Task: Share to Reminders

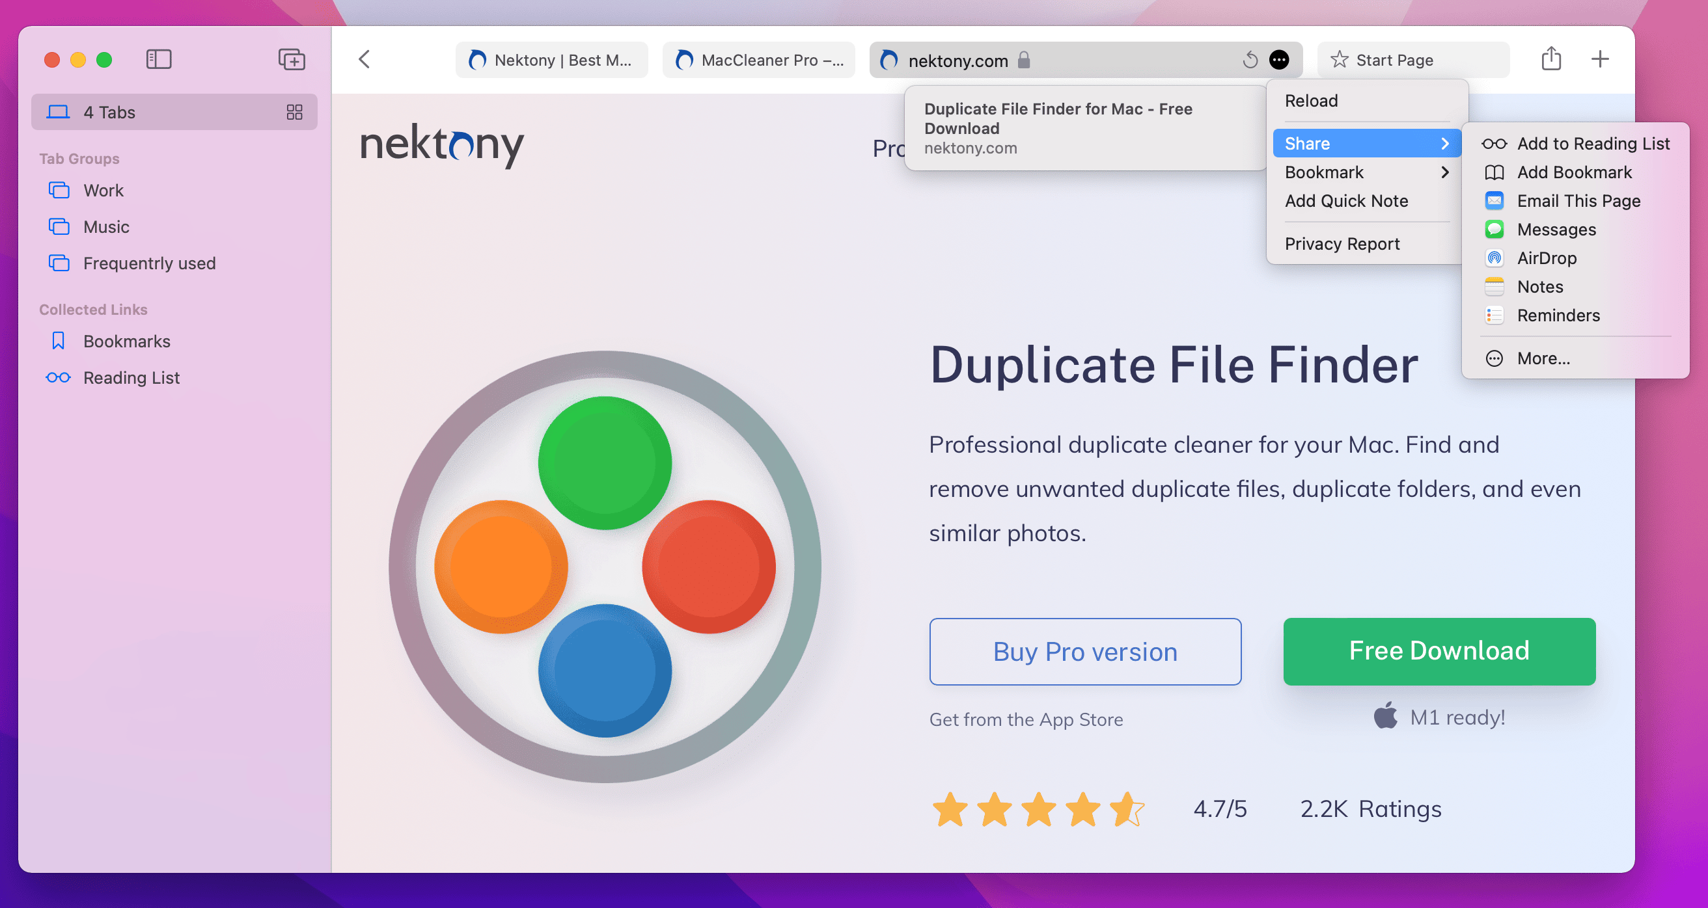Action: point(1575,315)
